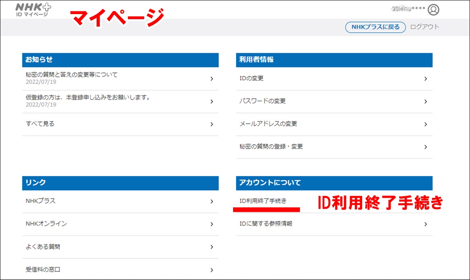Click chevron on the メールアドレスの変更 row
The height and width of the screenshot is (280, 470).
(x=425, y=124)
